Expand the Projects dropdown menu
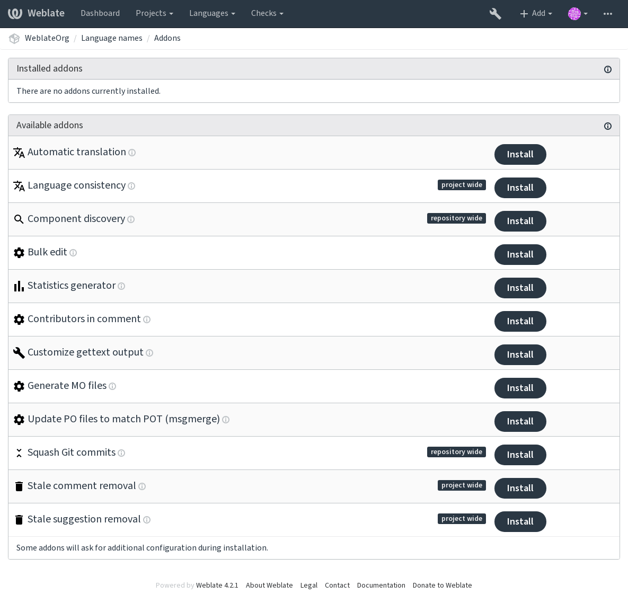 [x=154, y=13]
